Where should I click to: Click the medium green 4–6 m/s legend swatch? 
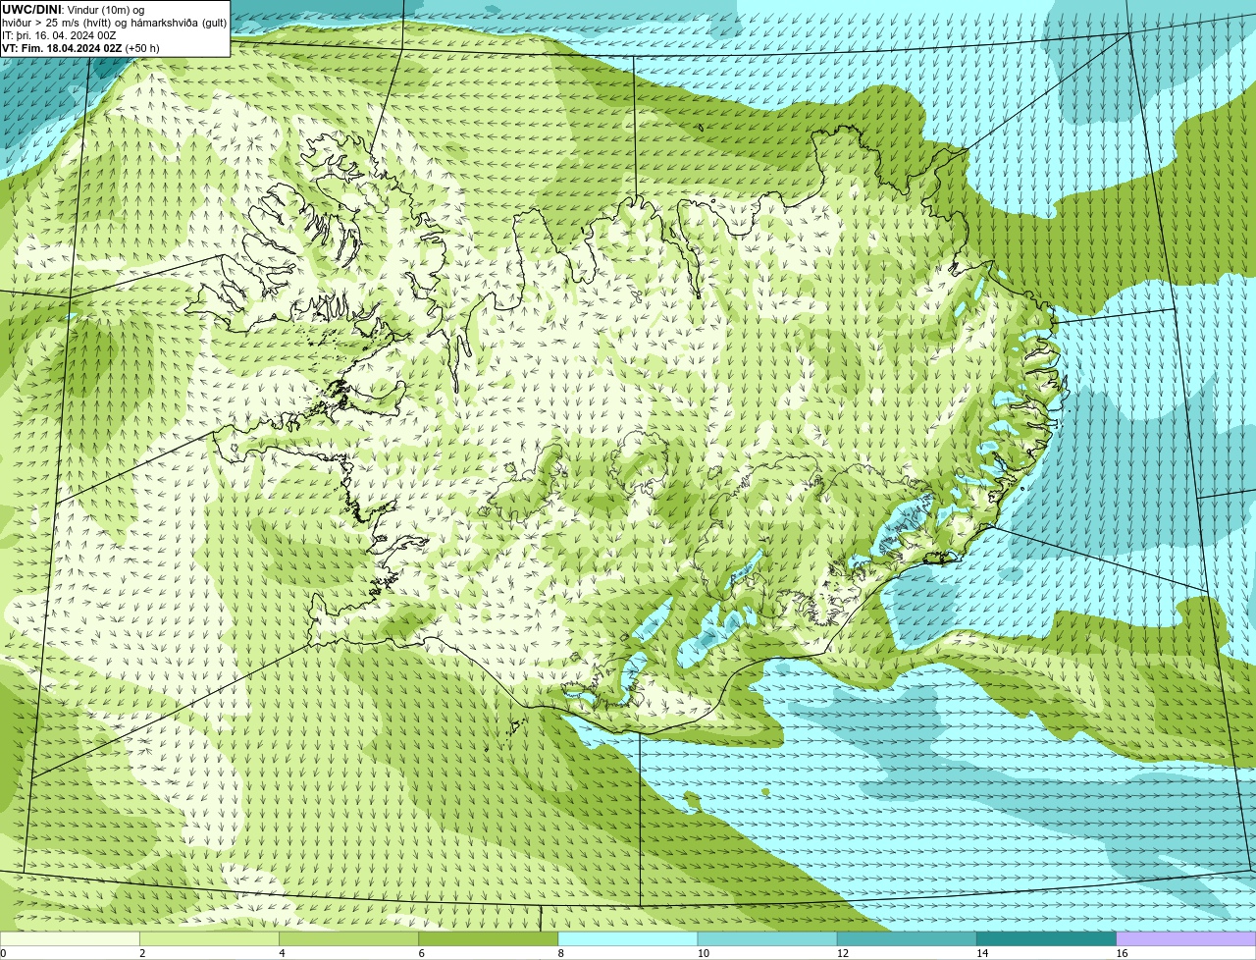pos(348,938)
